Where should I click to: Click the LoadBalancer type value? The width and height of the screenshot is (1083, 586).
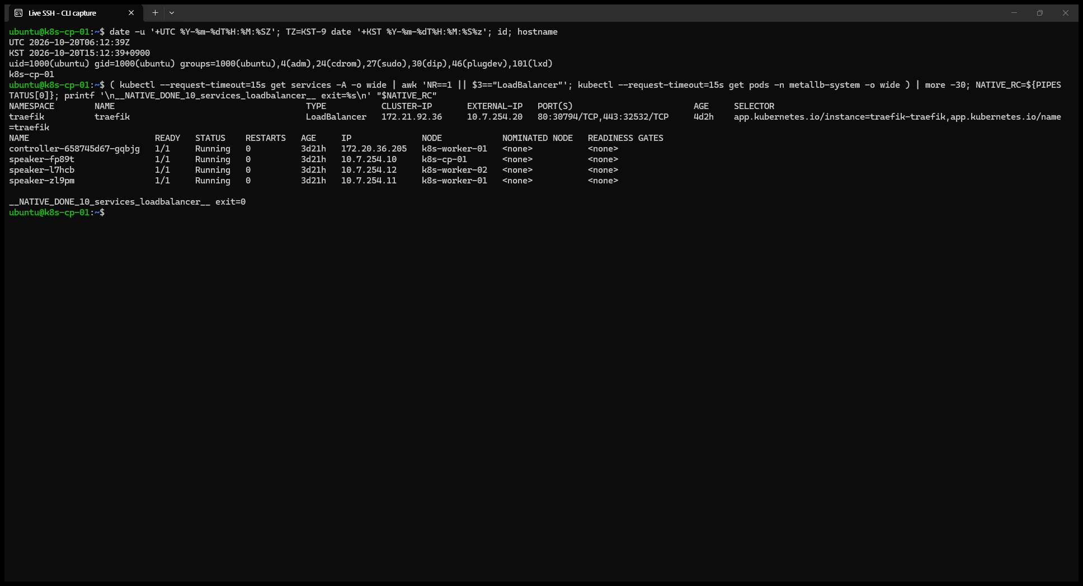[336, 117]
